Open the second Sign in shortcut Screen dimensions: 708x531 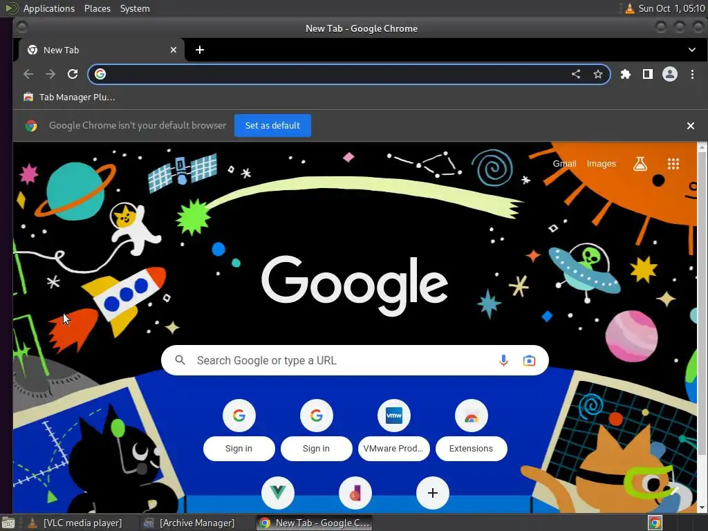tap(316, 429)
